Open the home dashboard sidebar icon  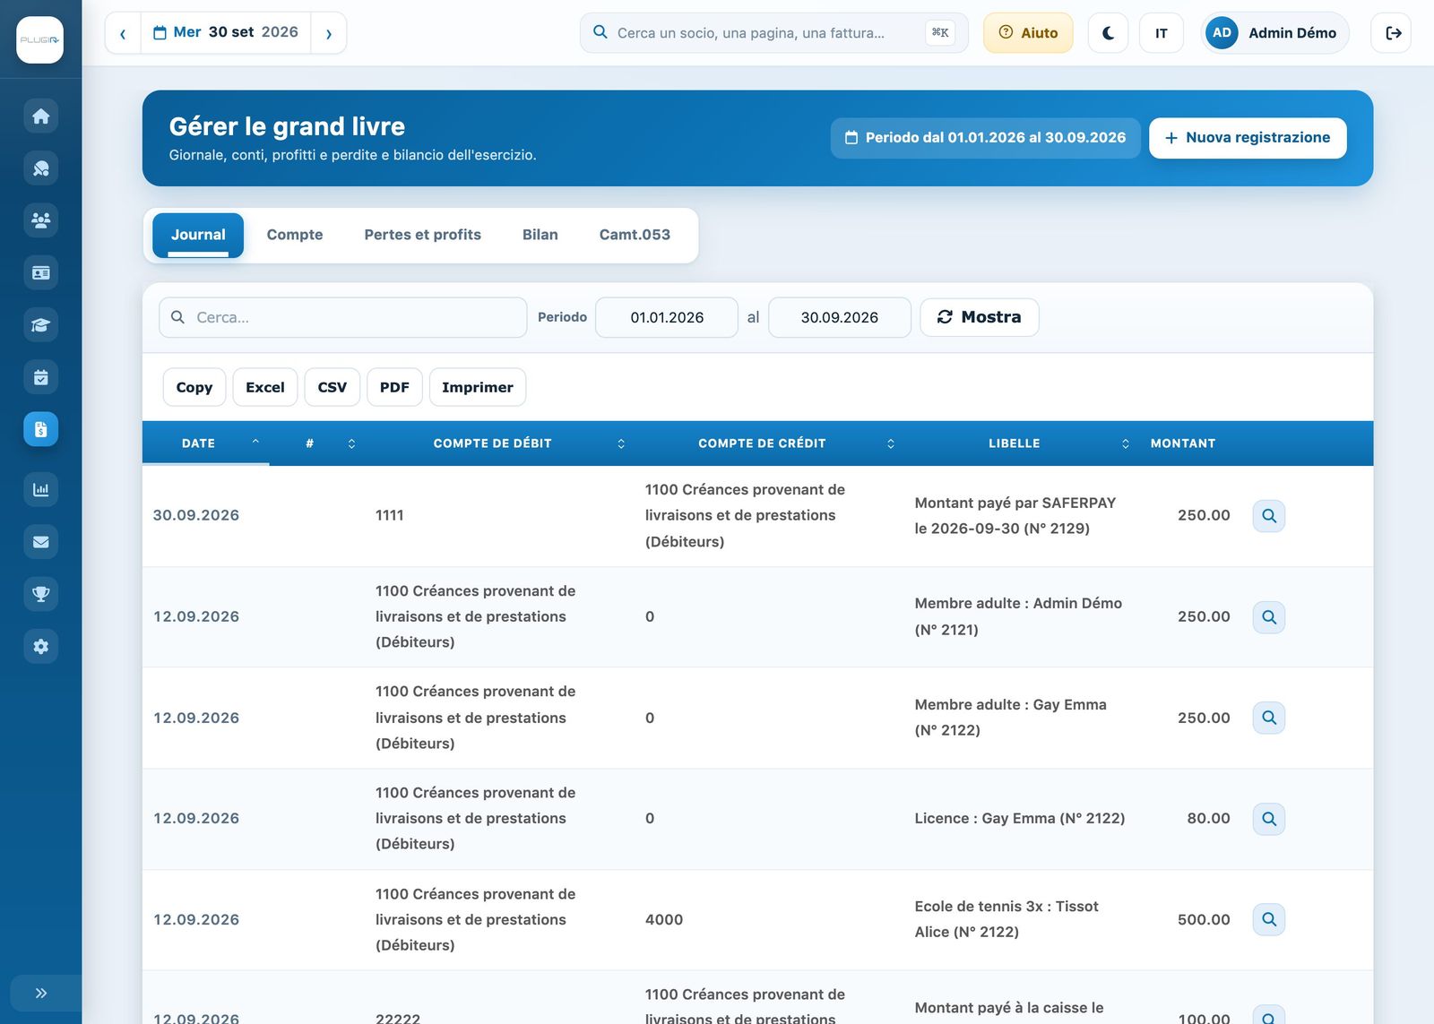tap(40, 116)
